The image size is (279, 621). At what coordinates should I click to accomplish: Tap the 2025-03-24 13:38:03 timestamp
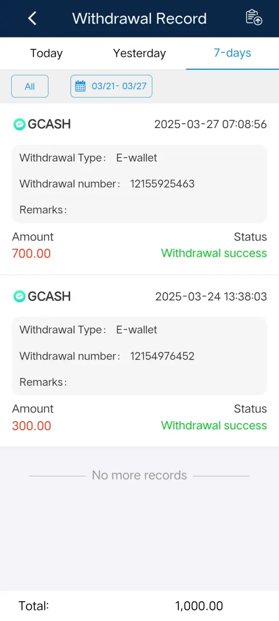coord(211,296)
